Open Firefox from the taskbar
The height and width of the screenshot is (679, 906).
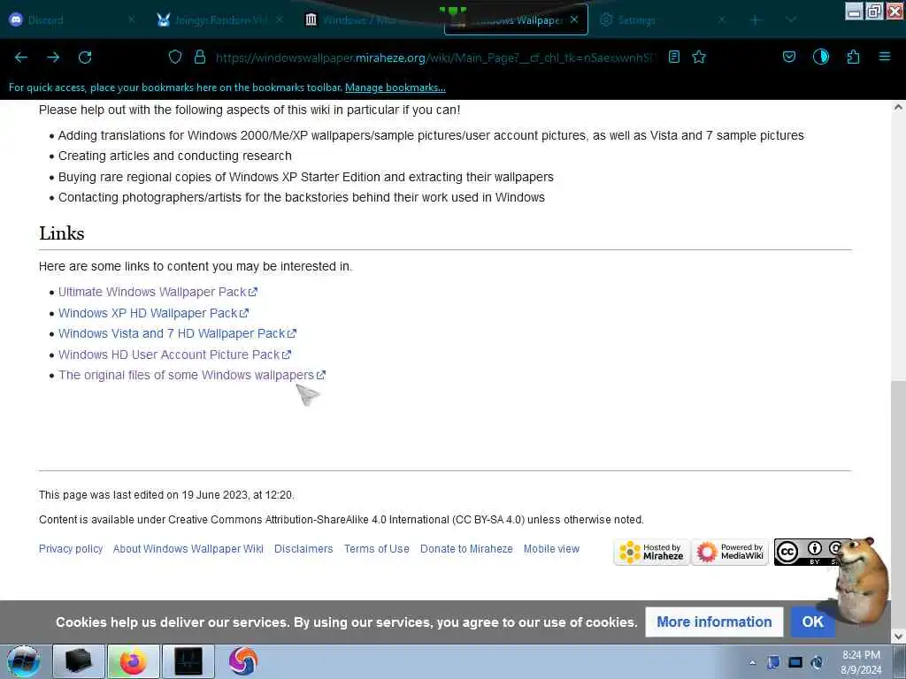click(x=134, y=661)
